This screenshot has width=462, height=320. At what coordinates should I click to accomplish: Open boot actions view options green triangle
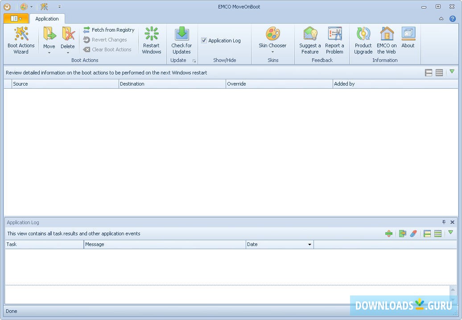point(452,72)
